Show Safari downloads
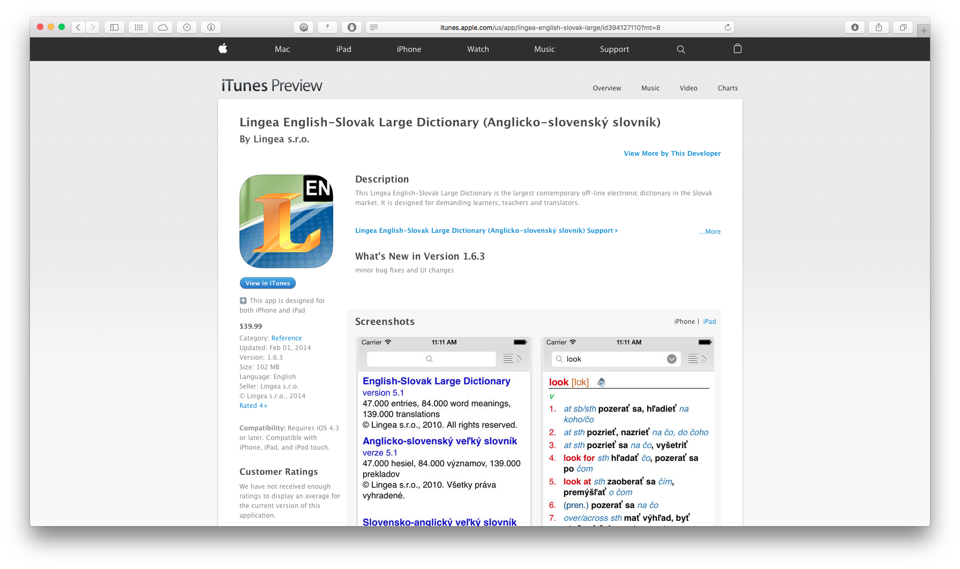 pos(855,27)
